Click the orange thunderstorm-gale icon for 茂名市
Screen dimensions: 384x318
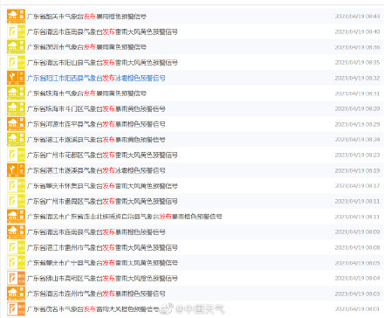click(16, 309)
